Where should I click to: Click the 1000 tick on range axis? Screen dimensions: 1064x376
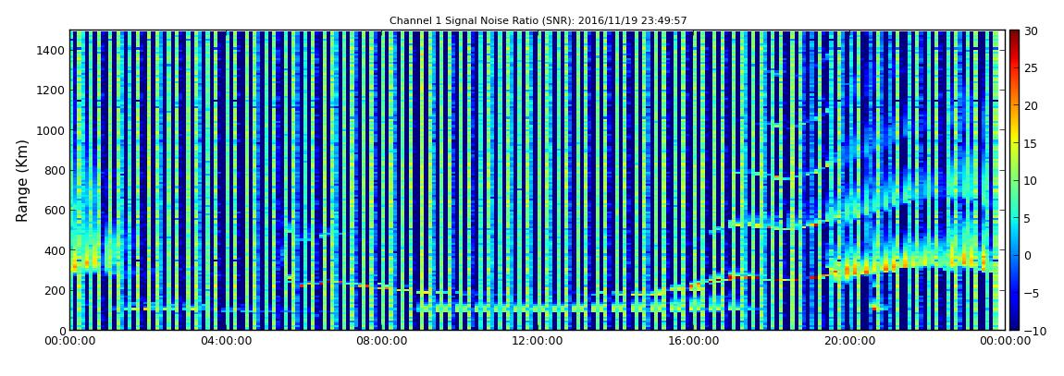pos(51,130)
